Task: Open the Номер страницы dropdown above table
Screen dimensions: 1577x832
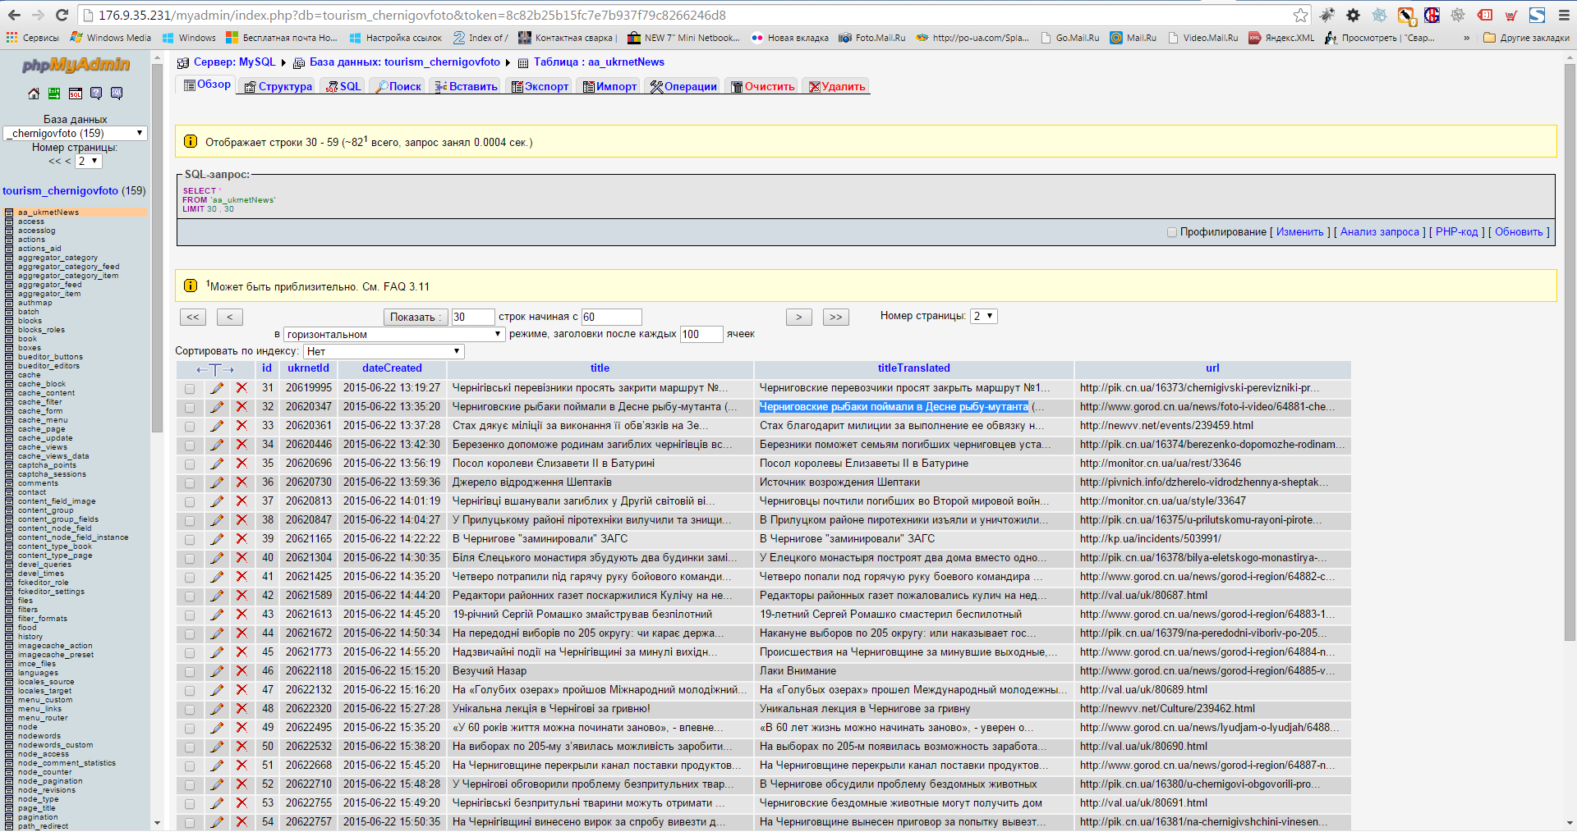Action: pyautogui.click(x=984, y=316)
